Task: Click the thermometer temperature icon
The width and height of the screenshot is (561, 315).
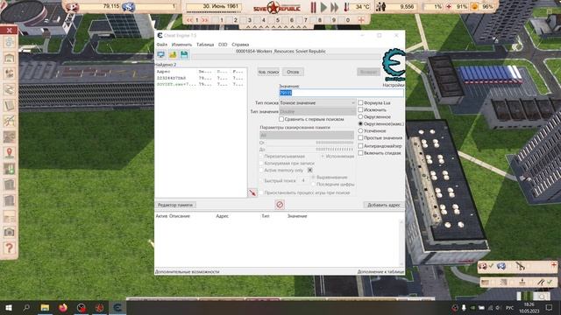Action: pyautogui.click(x=346, y=7)
